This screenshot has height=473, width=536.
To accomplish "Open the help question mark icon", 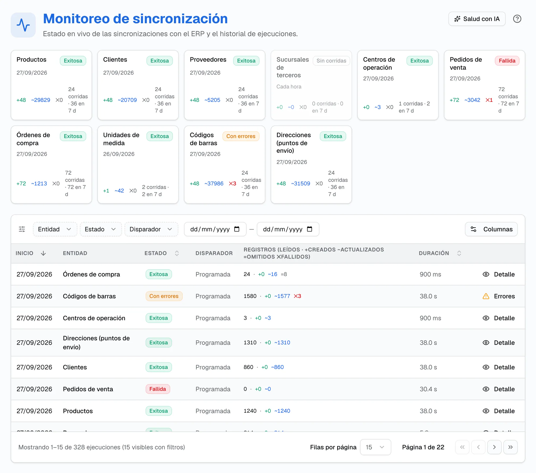I will [x=517, y=19].
